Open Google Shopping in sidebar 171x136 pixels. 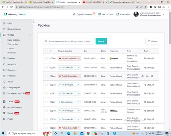tap(13, 107)
